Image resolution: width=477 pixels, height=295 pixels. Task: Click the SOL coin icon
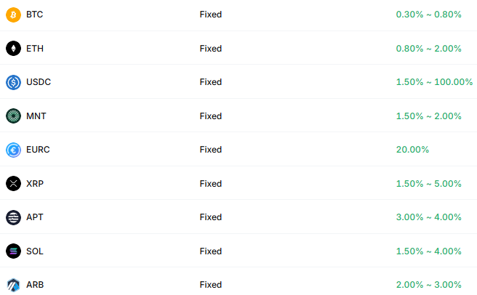pyautogui.click(x=13, y=251)
